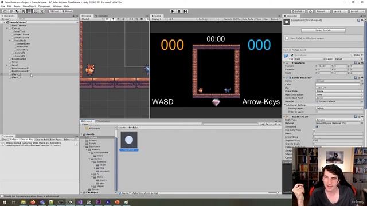This screenshot has width=367, height=206.
Task: Select the Rect Transform tool
Action: 29,11
